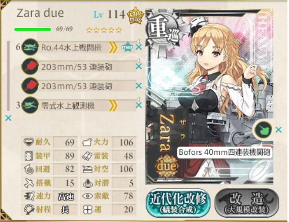Click the remove-all X below equipment list
The width and height of the screenshot is (289, 222).
[x=8, y=118]
